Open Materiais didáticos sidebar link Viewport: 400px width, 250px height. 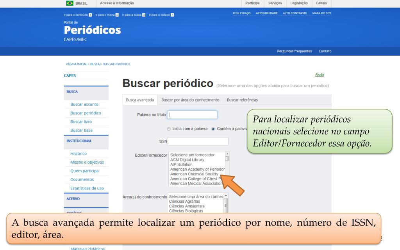[87, 248]
